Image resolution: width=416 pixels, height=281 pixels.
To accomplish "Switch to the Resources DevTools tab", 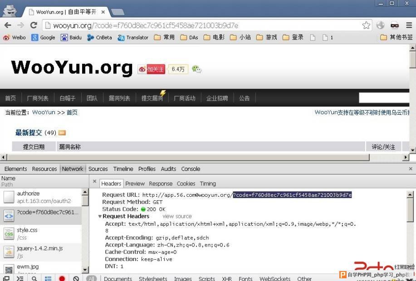I will [x=44, y=169].
